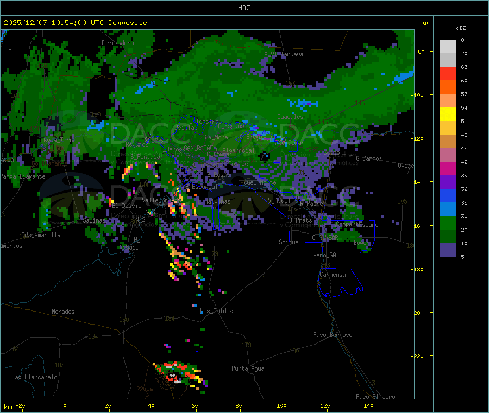Screen dimensions: 489x413
Task: Pick the light gray 70-80 dBZ swatch
Action: [x=448, y=47]
